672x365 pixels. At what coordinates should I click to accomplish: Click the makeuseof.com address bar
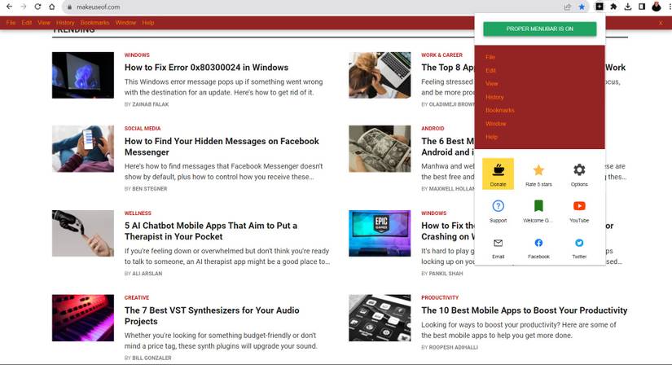coord(313,7)
